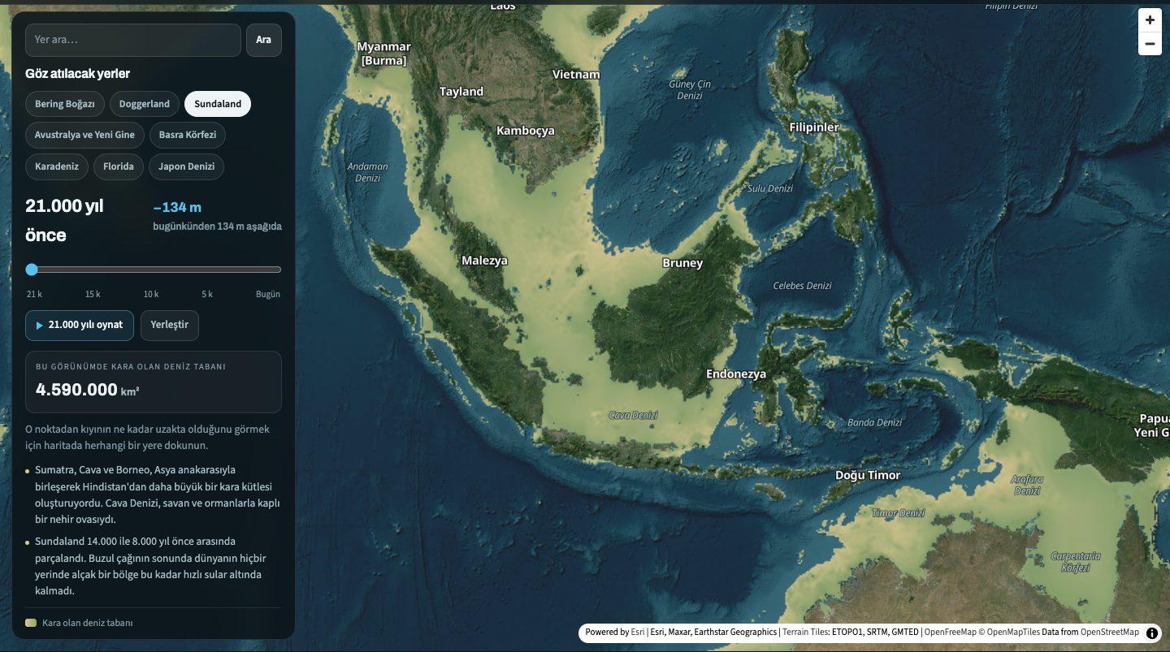Click the Tayland map label
Image resolution: width=1170 pixels, height=652 pixels.
pos(461,92)
